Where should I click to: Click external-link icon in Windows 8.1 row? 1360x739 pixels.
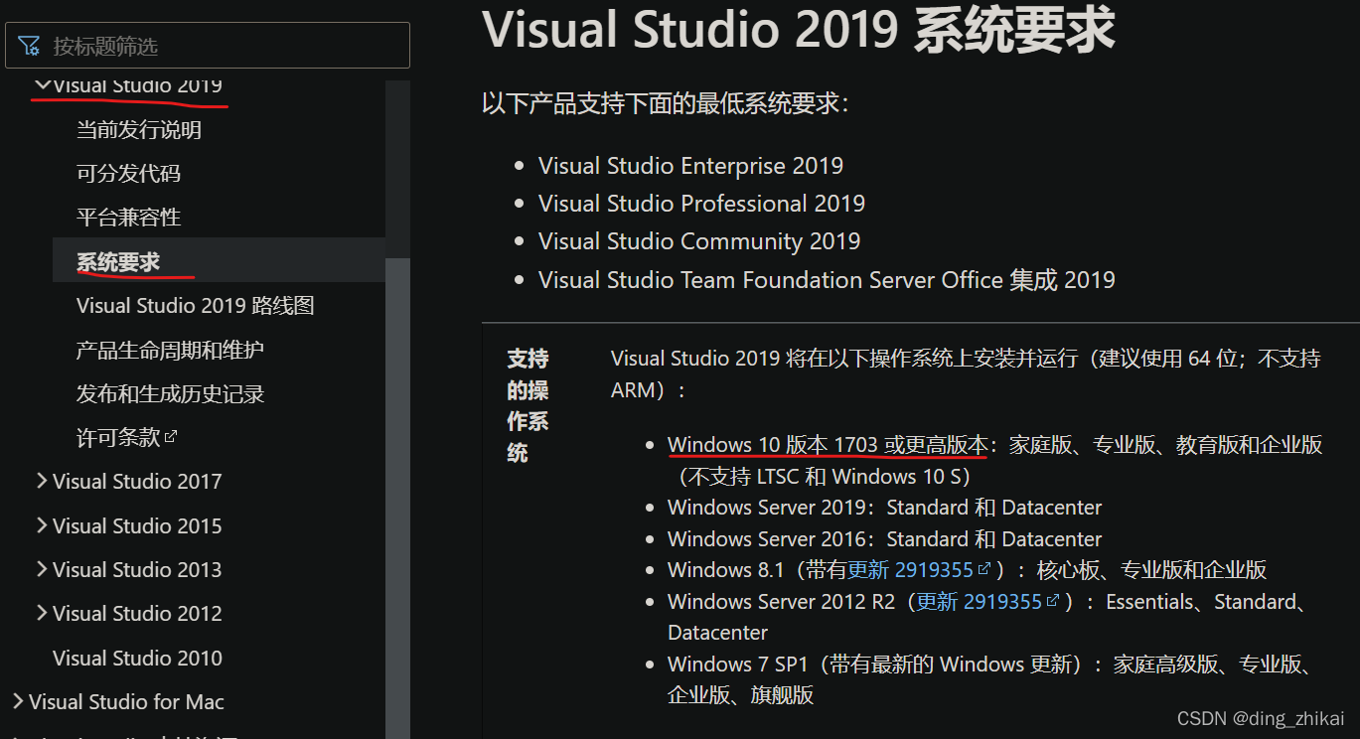pos(984,569)
